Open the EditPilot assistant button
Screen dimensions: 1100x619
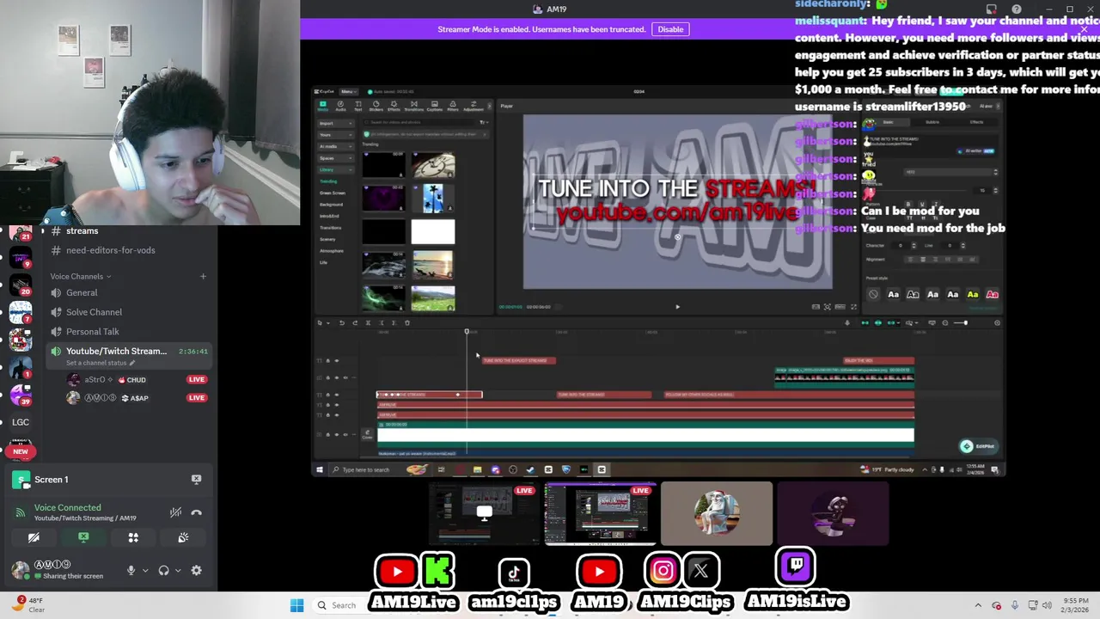978,446
